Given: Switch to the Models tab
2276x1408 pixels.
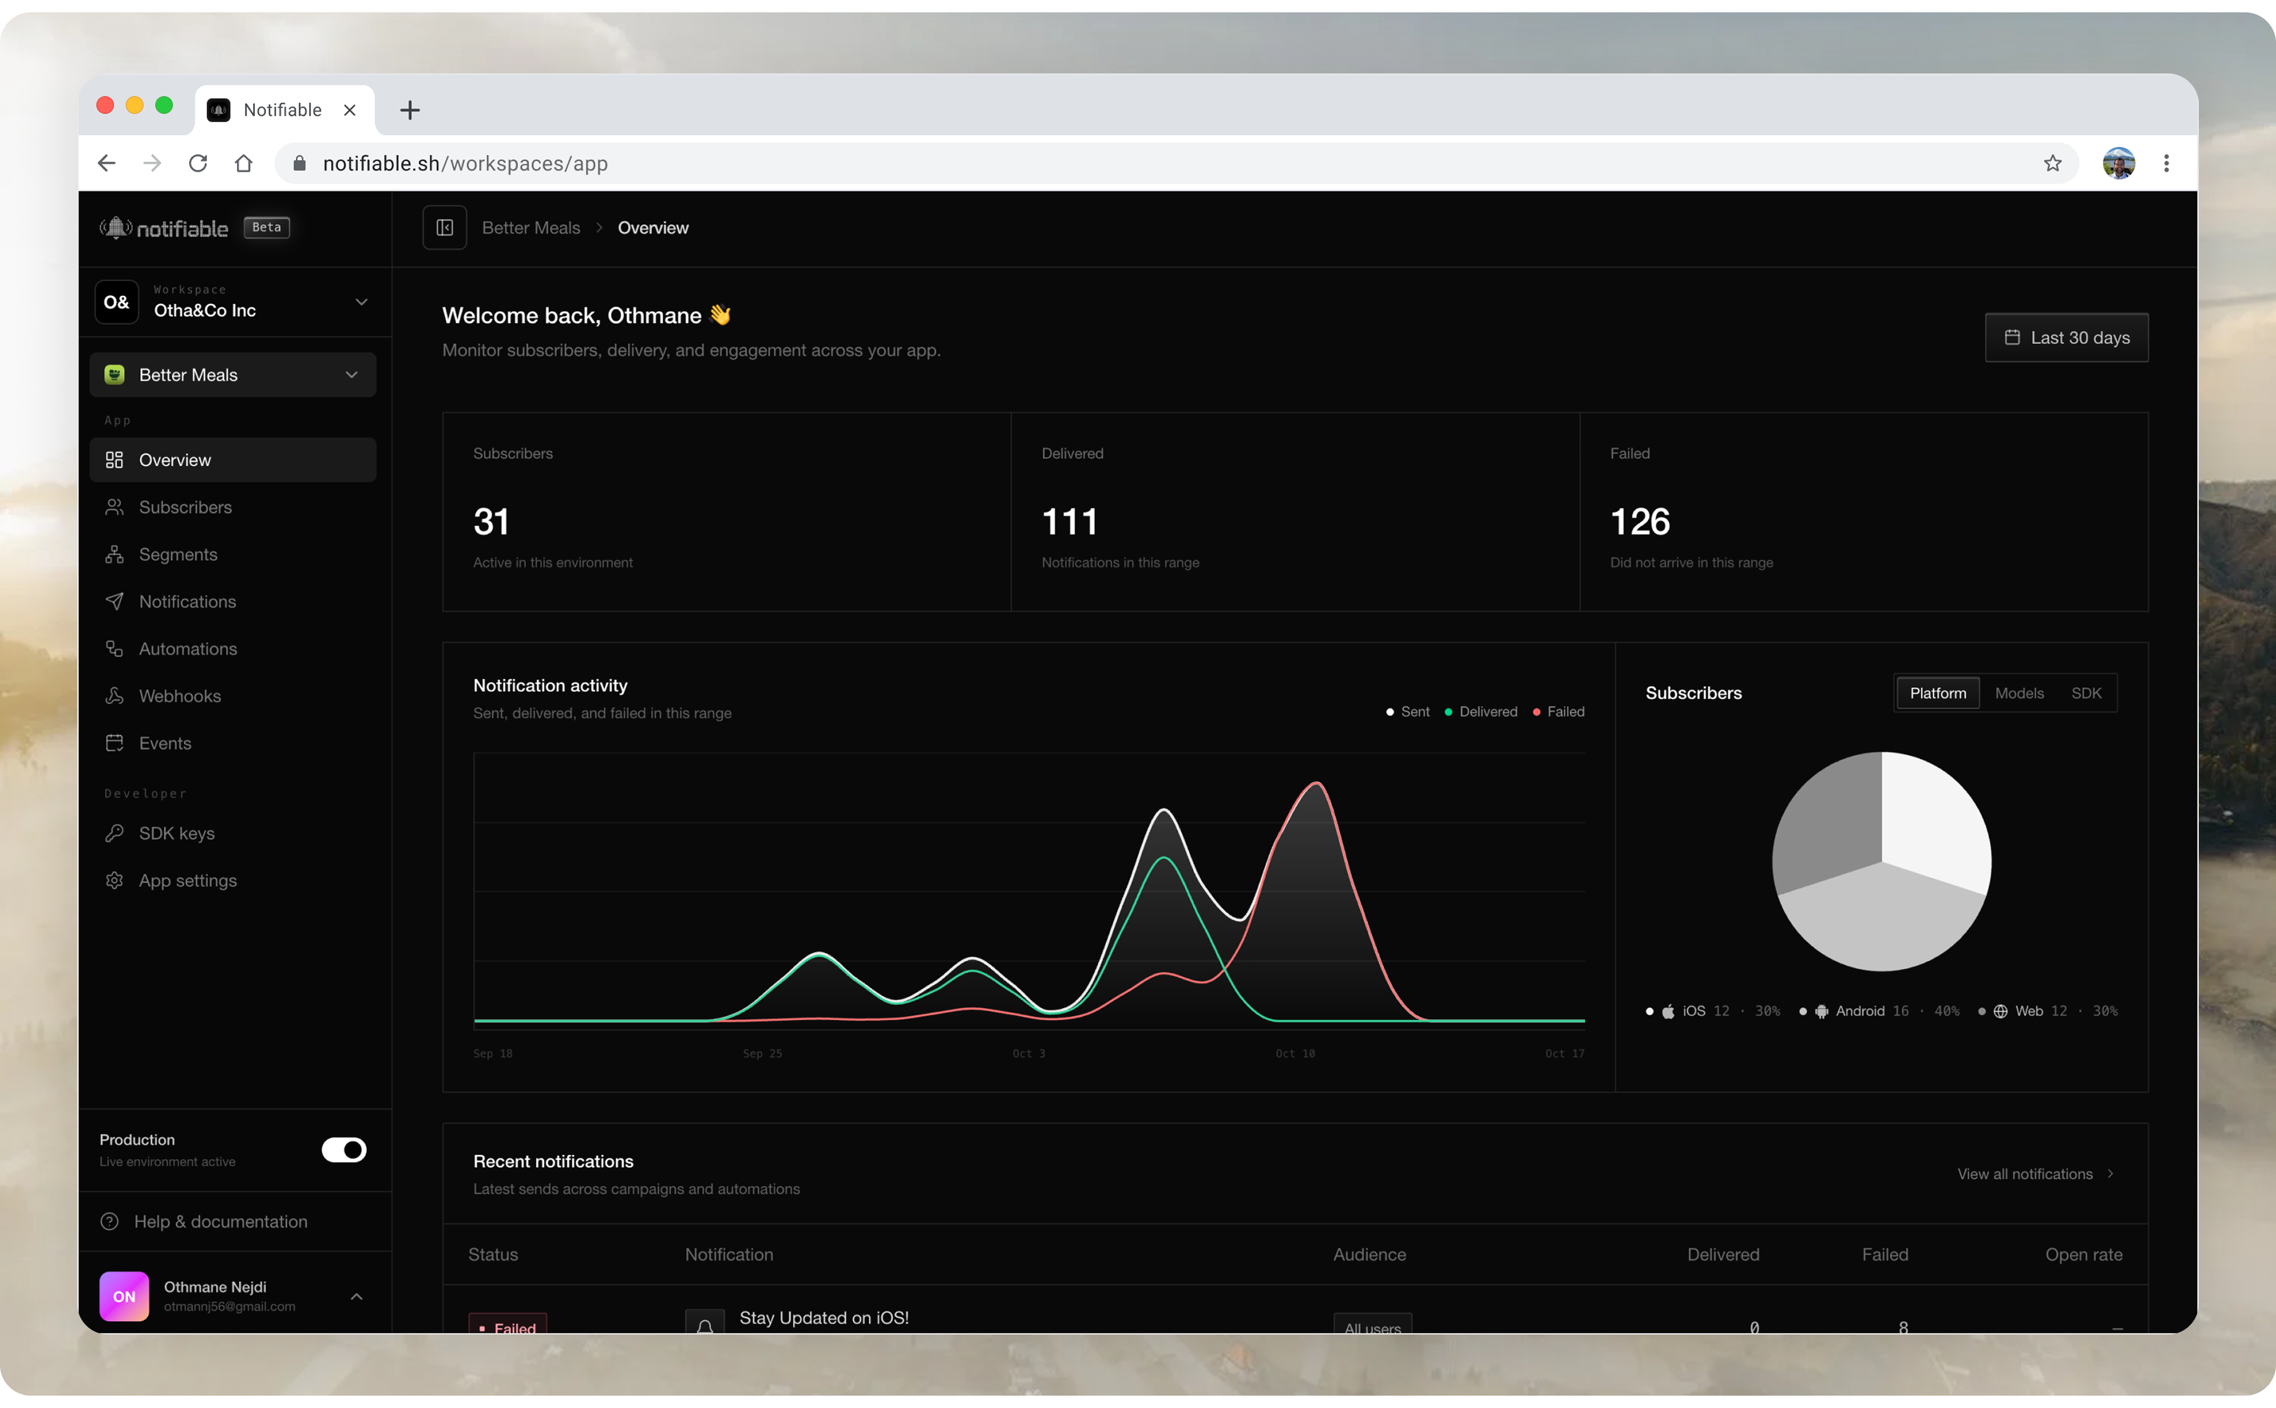Looking at the screenshot, I should click(2019, 694).
